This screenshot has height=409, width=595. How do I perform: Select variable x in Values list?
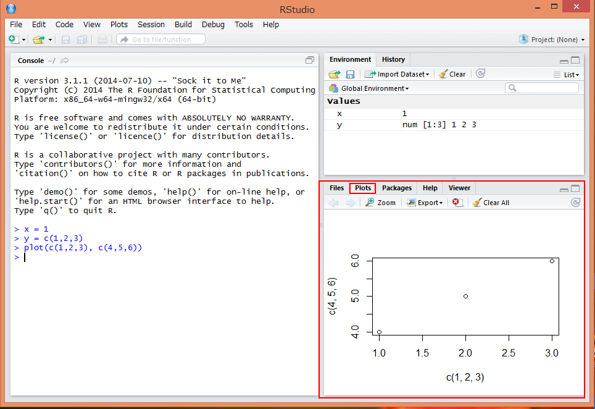[x=454, y=114]
